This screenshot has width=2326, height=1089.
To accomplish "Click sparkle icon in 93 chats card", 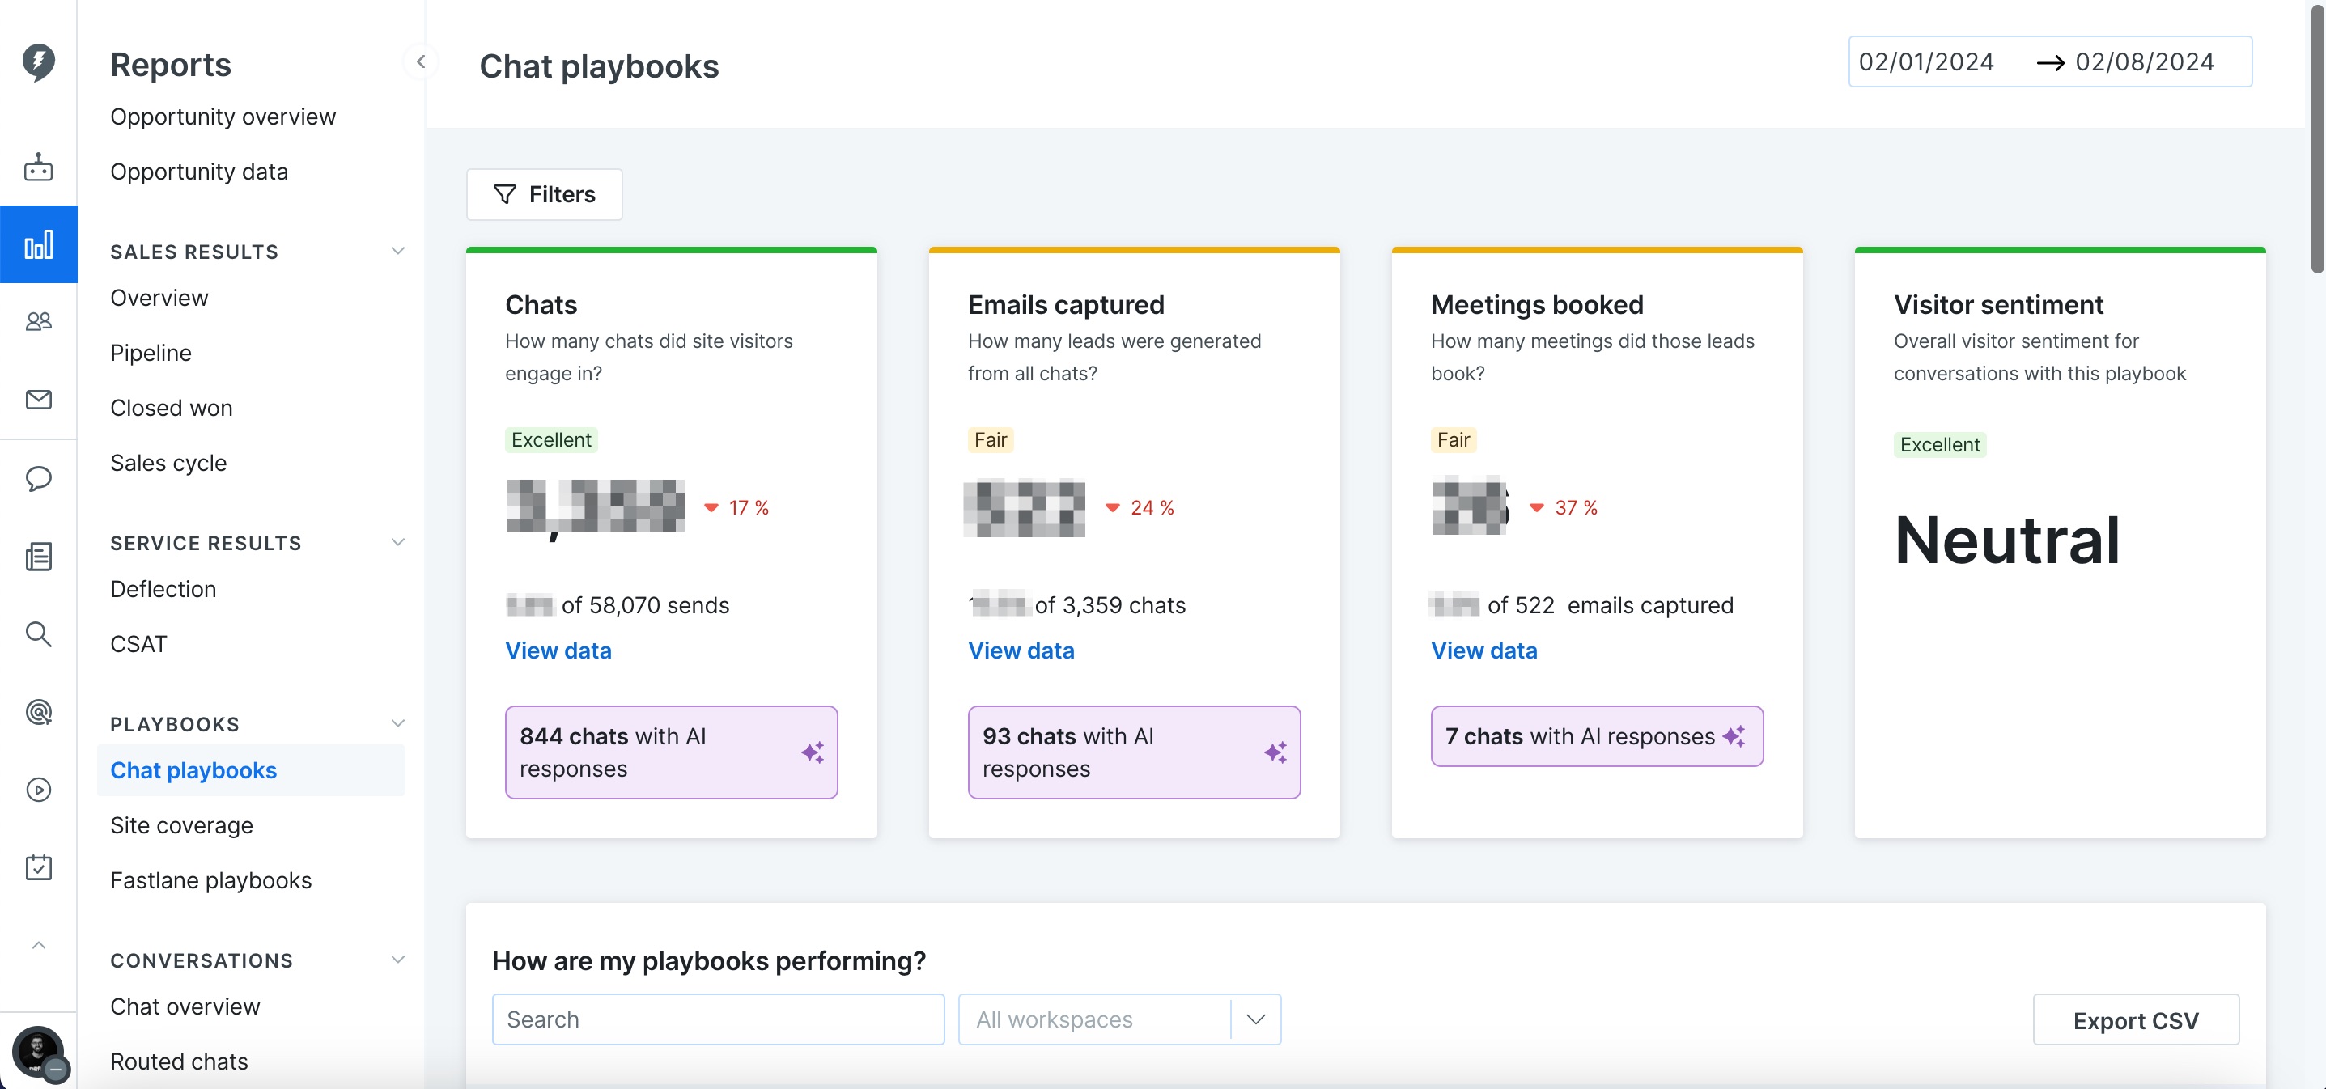I will (x=1275, y=752).
